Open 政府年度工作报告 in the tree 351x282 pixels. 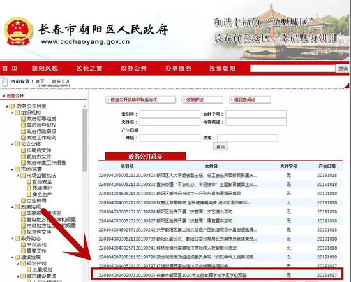pos(46,163)
